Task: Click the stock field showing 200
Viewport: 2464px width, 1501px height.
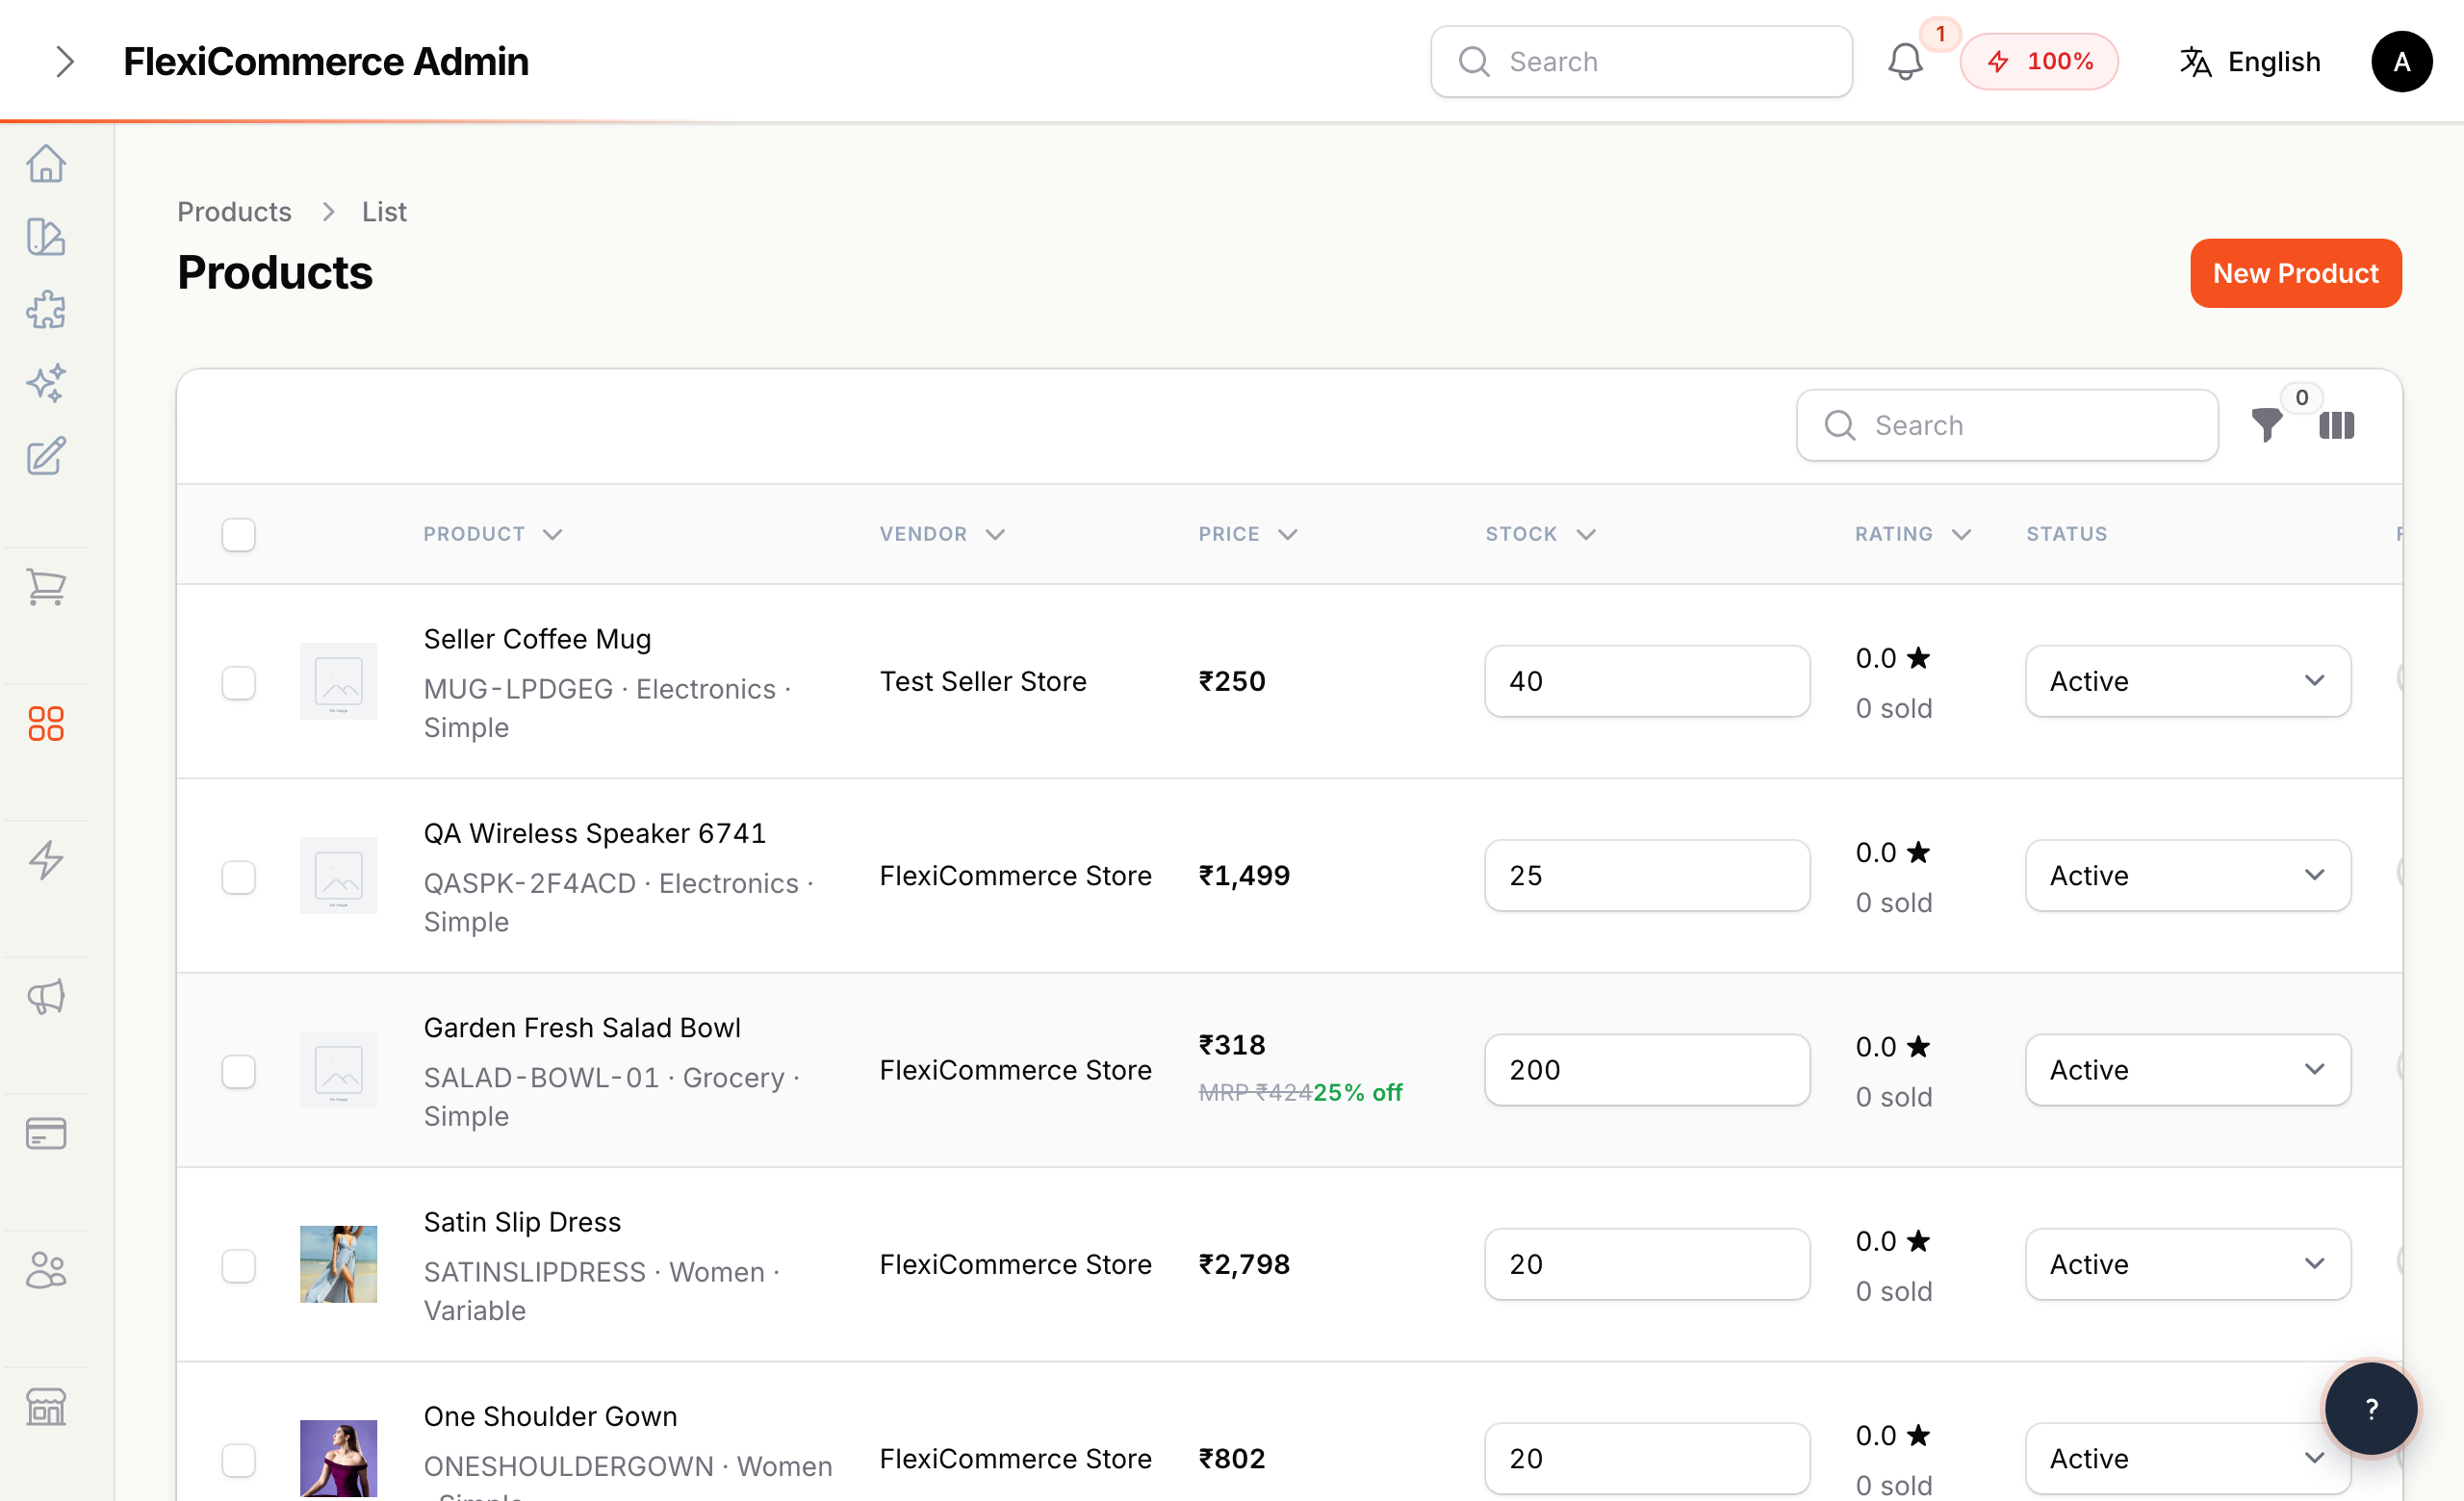Action: [x=1647, y=1070]
